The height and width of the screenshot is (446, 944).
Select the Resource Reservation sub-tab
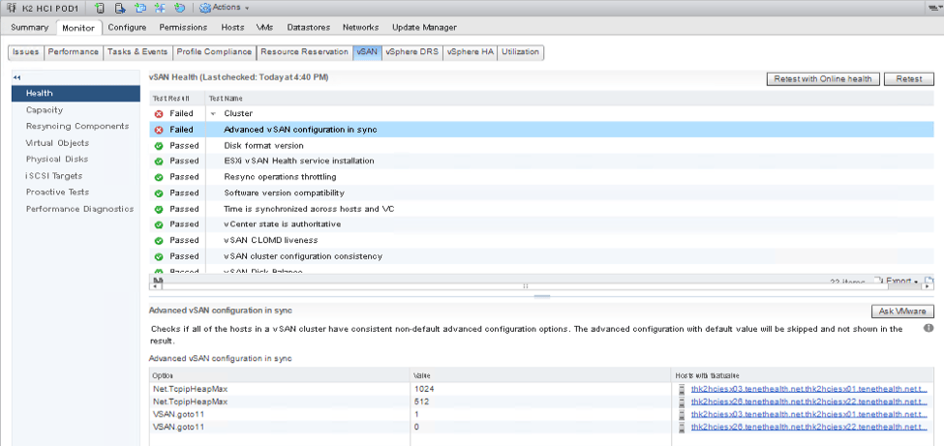click(x=305, y=52)
